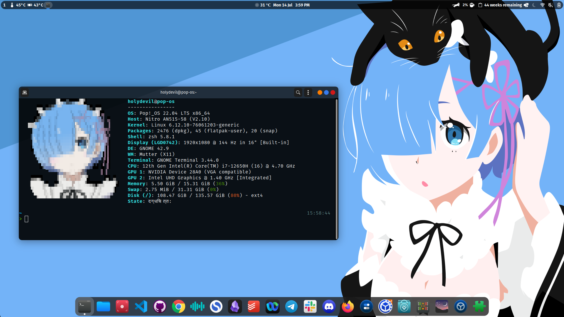
Task: Open the date and time calendar menu
Action: [x=291, y=5]
